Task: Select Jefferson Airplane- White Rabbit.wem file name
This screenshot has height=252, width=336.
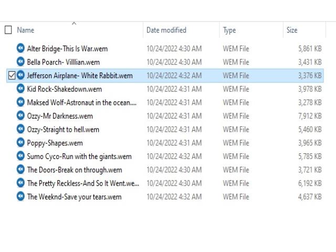Action: point(80,76)
